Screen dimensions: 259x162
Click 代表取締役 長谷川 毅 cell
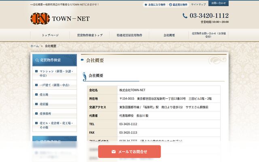click(x=169, y=115)
